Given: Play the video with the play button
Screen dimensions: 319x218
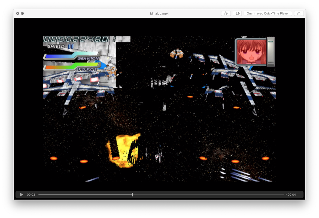Looking at the screenshot, I should point(21,195).
